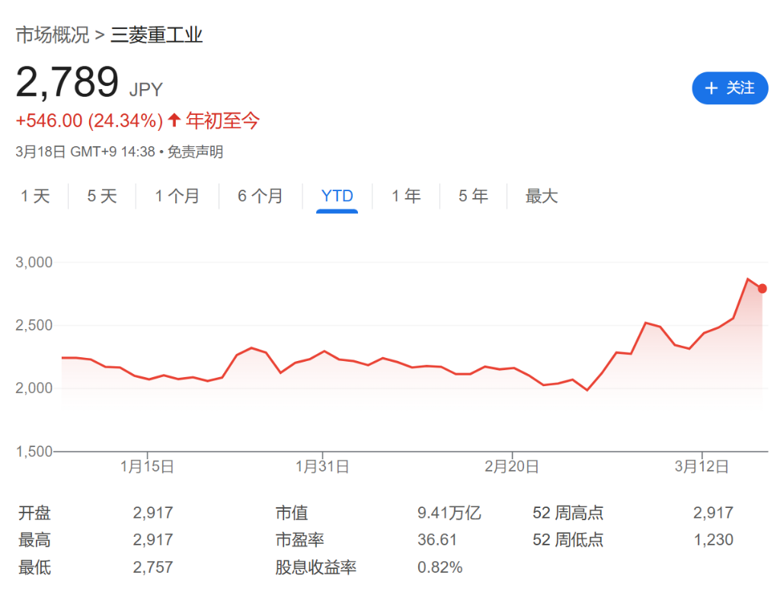Click the 2,789 current price value
This screenshot has height=591, width=780.
tap(68, 82)
